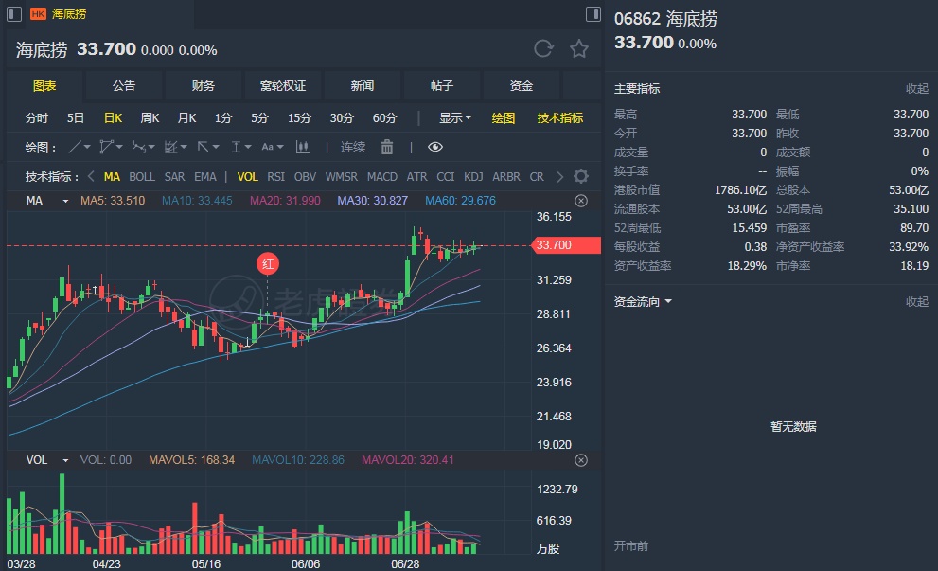Viewport: 938px width, 571px height.
Task: Select the 周K chart period
Action: [x=150, y=118]
